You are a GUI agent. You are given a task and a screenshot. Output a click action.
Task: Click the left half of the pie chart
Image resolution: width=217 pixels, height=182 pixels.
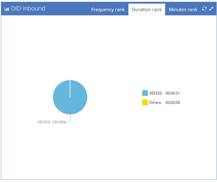[61, 97]
